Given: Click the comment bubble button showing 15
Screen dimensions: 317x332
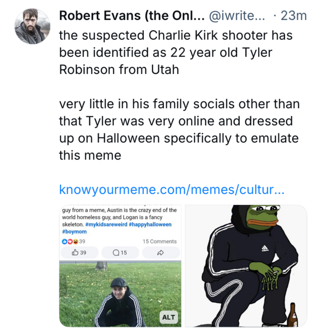Looking at the screenshot, I should tap(120, 253).
